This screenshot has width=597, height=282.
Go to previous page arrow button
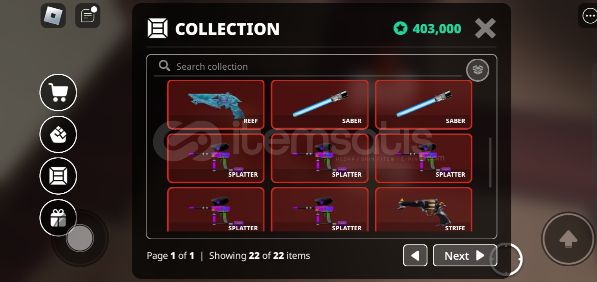415,255
